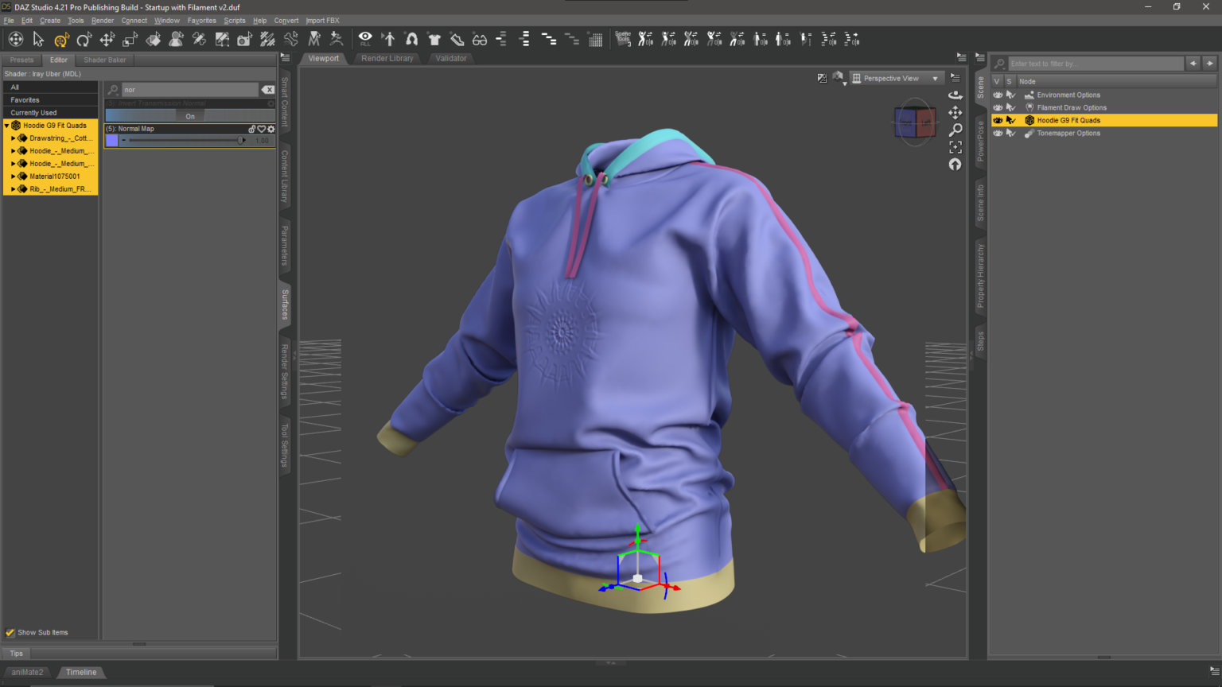Toggle visibility of figures using the ALL eye icon
Viewport: 1222px width, 687px height.
[365, 38]
